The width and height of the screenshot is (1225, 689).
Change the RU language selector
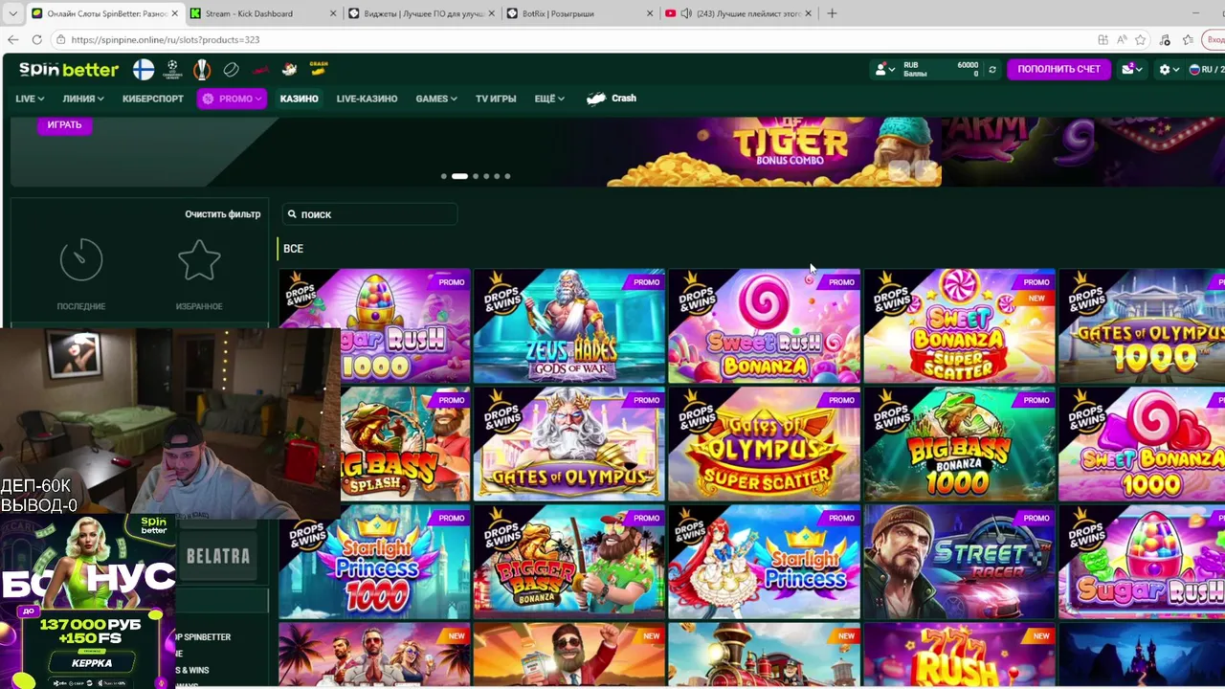point(1206,69)
